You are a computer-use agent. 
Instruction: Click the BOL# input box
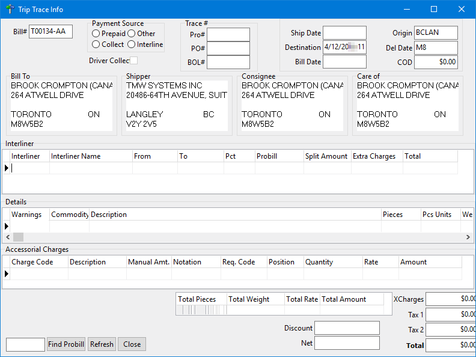[228, 63]
